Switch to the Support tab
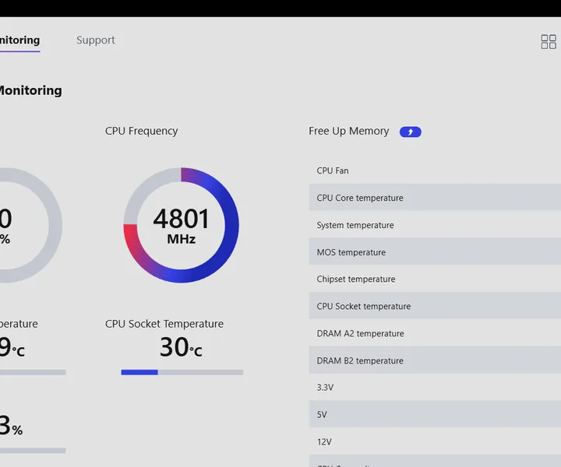The height and width of the screenshot is (467, 561). (x=96, y=40)
